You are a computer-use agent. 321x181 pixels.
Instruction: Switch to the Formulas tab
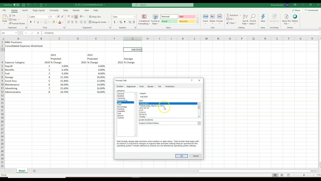coord(54,10)
